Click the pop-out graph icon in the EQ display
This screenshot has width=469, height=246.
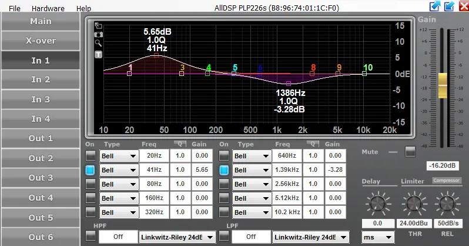pyautogui.click(x=98, y=26)
